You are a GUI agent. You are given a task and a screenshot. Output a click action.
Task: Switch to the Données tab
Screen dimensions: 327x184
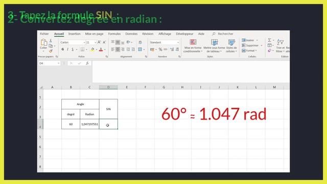pyautogui.click(x=131, y=34)
